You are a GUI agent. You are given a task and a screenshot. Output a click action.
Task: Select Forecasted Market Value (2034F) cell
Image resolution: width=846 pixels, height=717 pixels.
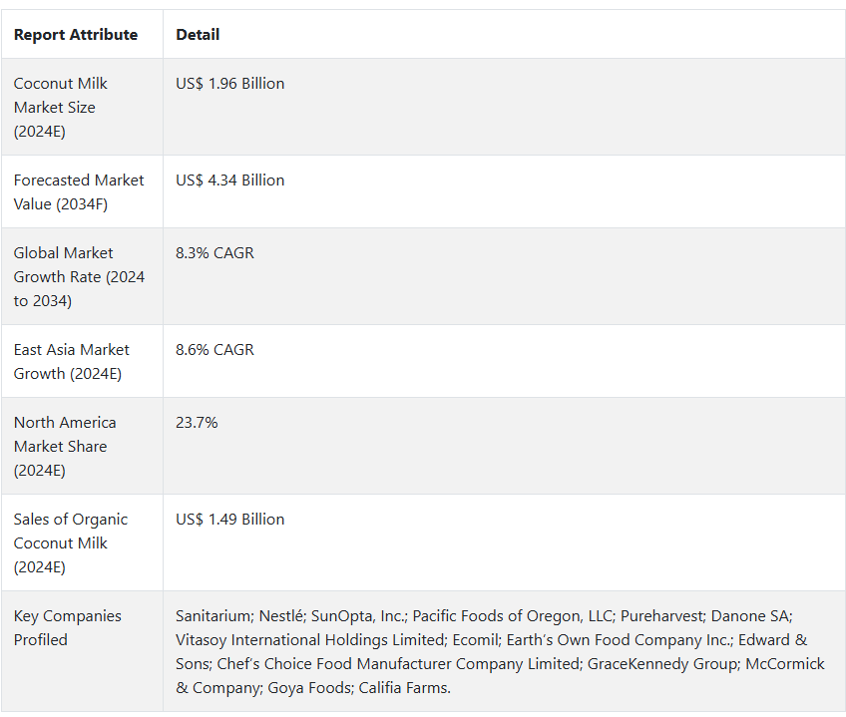click(82, 191)
